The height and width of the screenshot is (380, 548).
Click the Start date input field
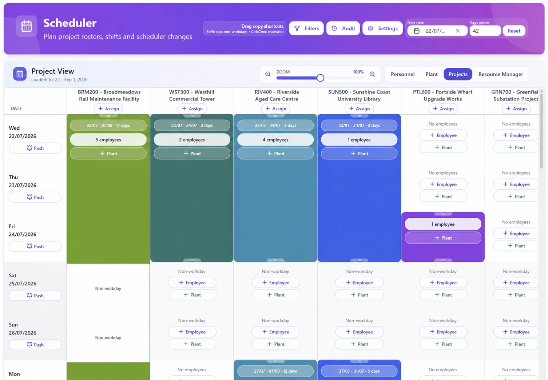click(x=437, y=31)
